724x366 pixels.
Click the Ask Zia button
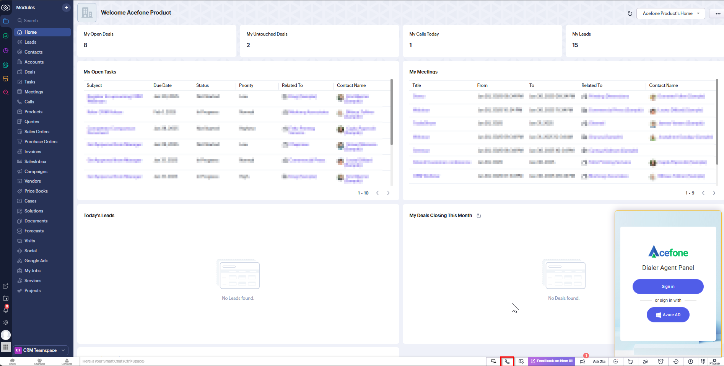click(x=599, y=361)
